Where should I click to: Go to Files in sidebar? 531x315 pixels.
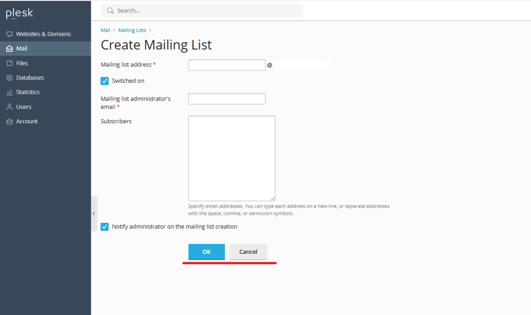tap(22, 63)
